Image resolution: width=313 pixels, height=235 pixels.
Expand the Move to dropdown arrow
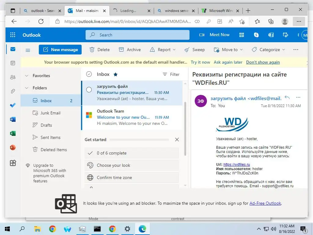[241, 50]
